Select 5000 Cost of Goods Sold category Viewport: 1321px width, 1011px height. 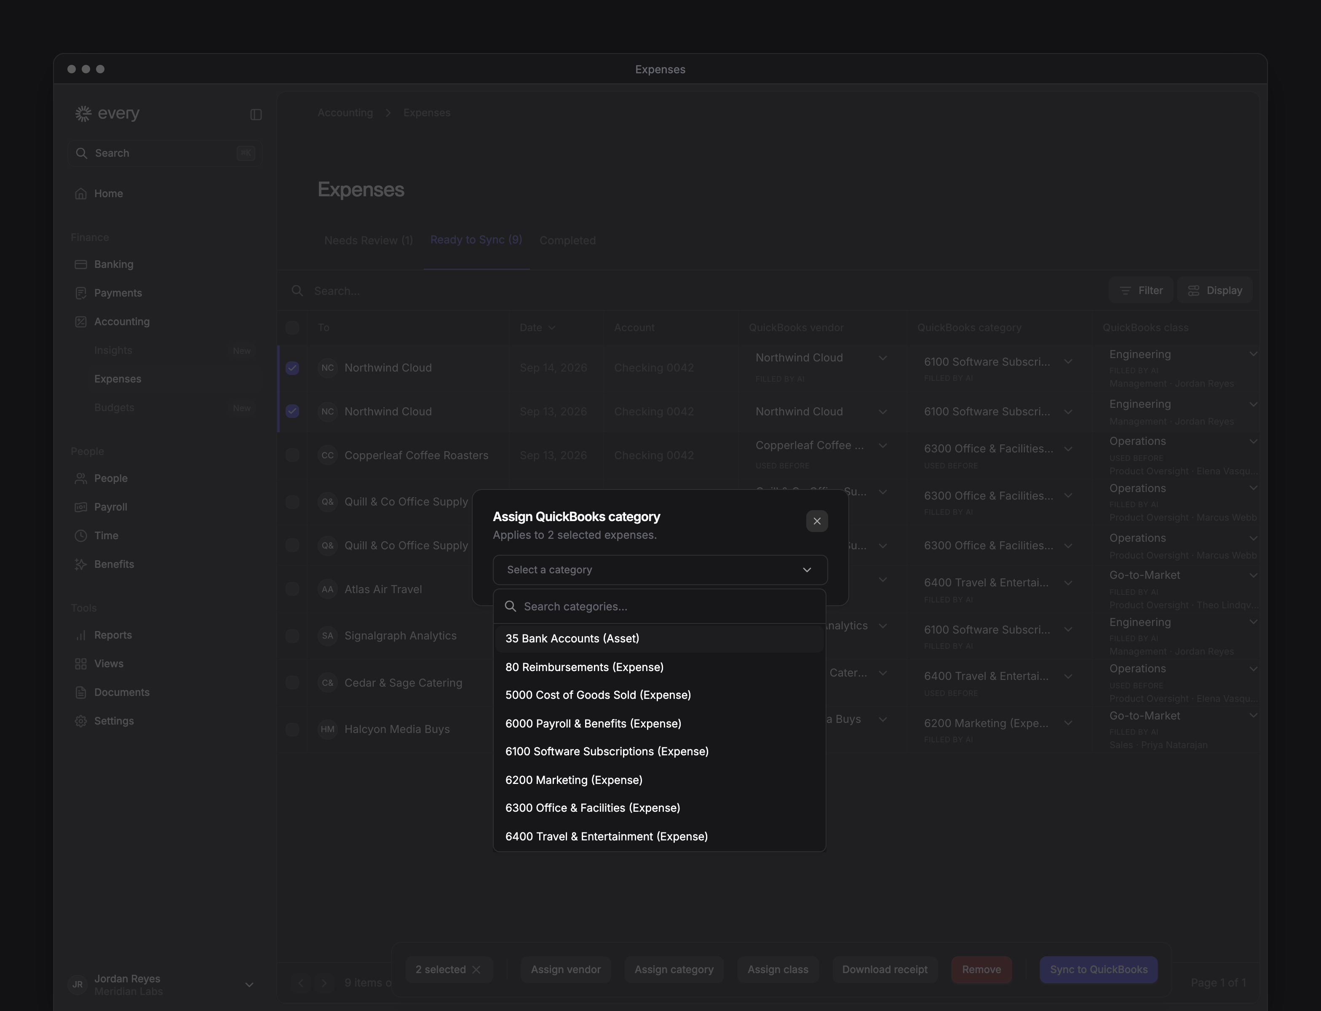[x=660, y=695]
